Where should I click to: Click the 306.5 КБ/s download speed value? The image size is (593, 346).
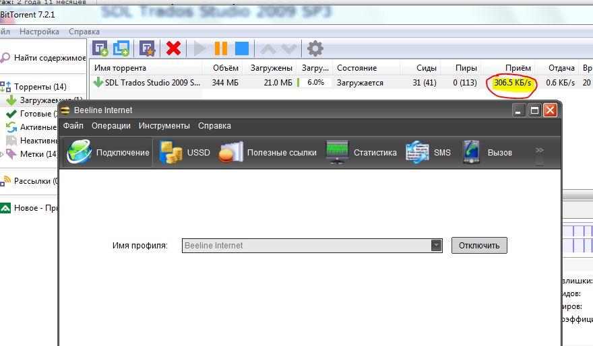click(512, 82)
